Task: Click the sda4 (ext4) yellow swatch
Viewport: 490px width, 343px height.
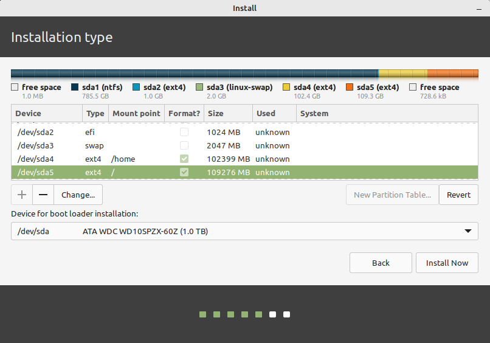Action: pos(286,87)
